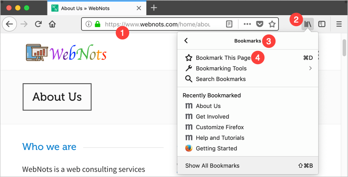Toggle the sidebar view icon
Screen dimensions: 348x177
pyautogui.click(x=322, y=24)
